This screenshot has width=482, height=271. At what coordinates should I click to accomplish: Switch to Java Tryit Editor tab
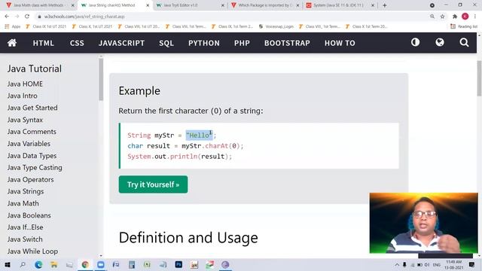(180, 5)
